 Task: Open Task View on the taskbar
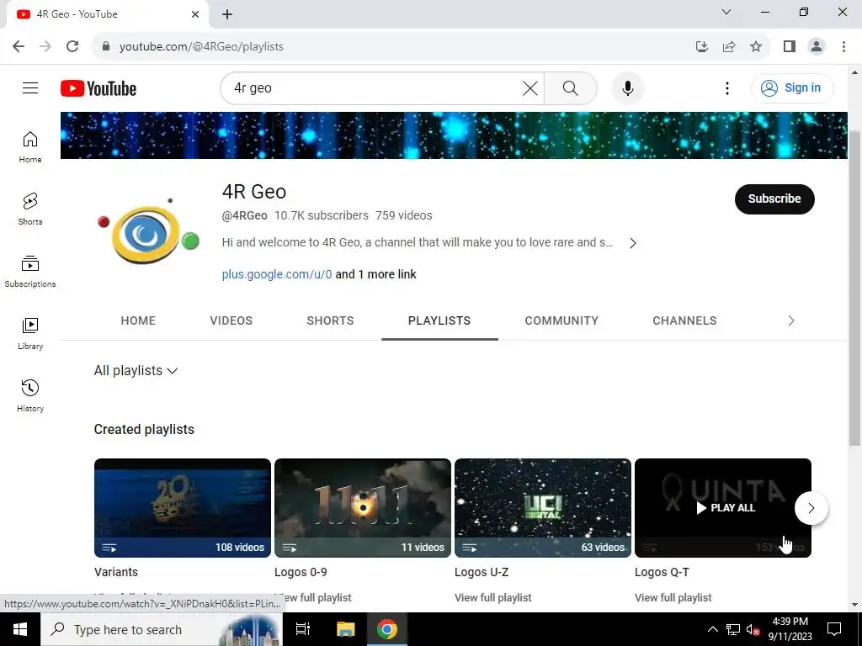[x=303, y=629]
